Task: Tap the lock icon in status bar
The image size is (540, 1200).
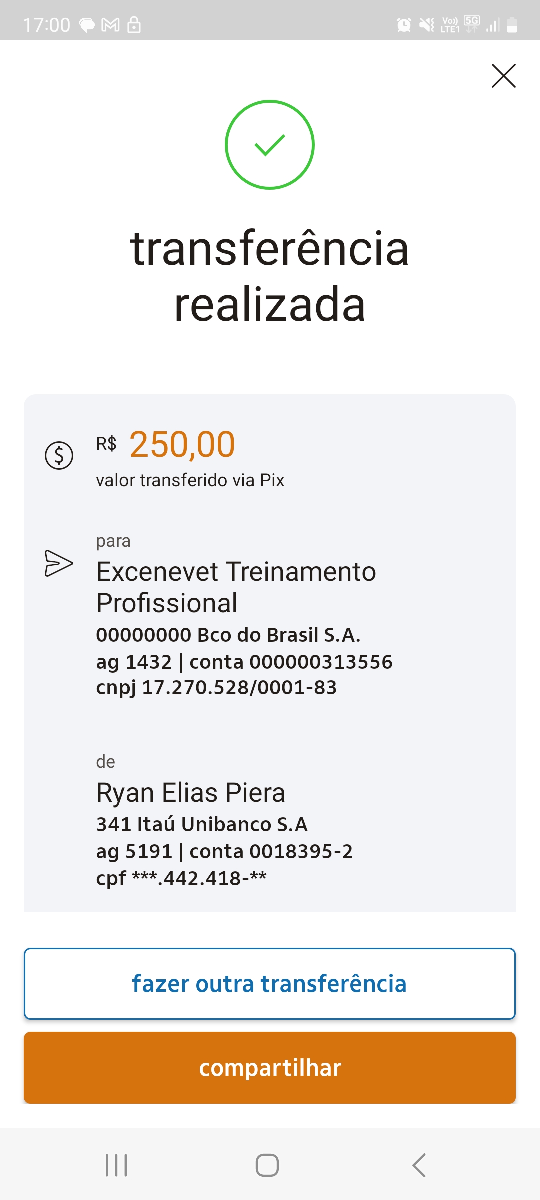Action: pyautogui.click(x=134, y=24)
